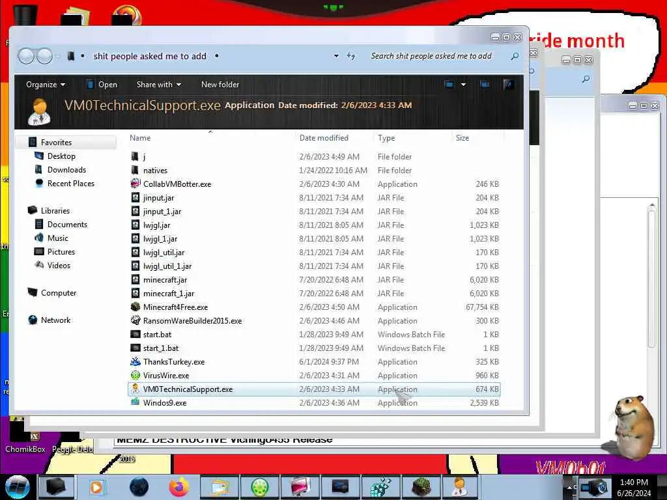Select Downloads in navigation pane

(x=66, y=170)
